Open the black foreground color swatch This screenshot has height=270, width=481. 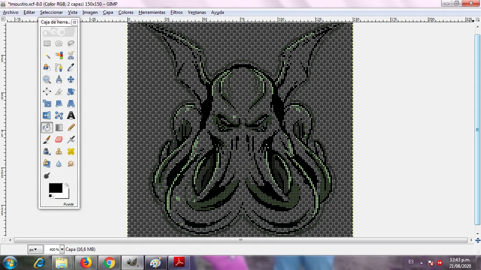55,188
